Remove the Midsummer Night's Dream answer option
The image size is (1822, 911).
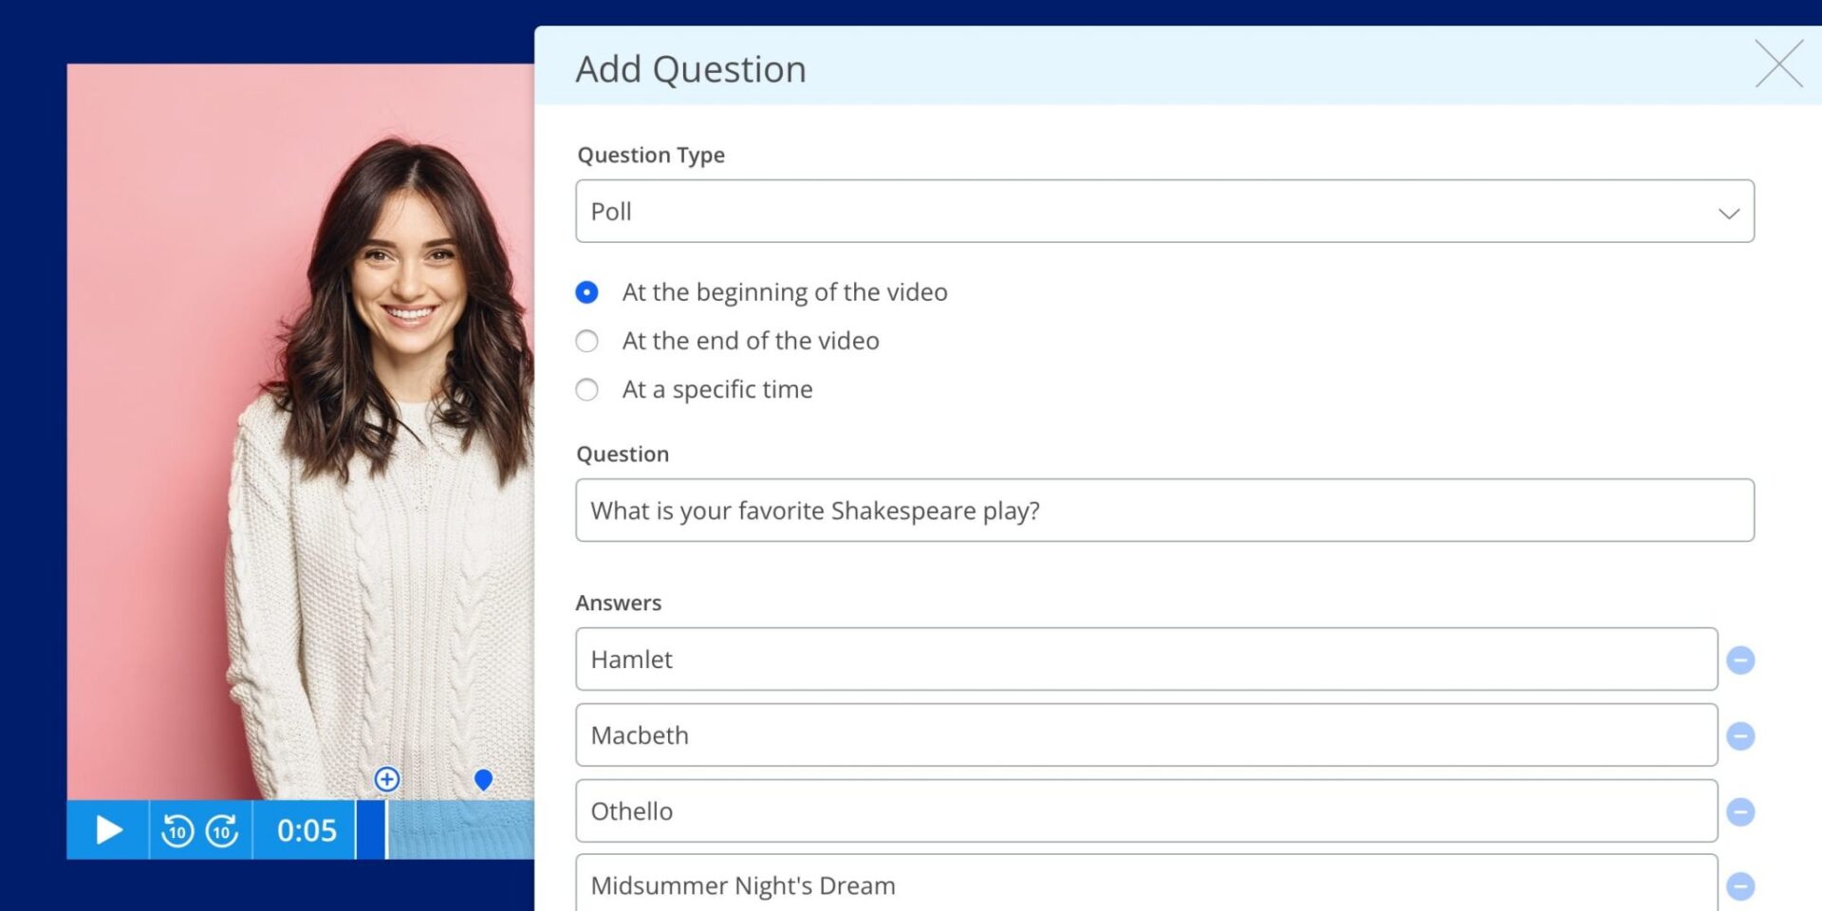[1740, 885]
